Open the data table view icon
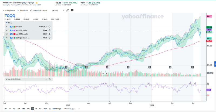This screenshot has height=112, width=216. 72,10
